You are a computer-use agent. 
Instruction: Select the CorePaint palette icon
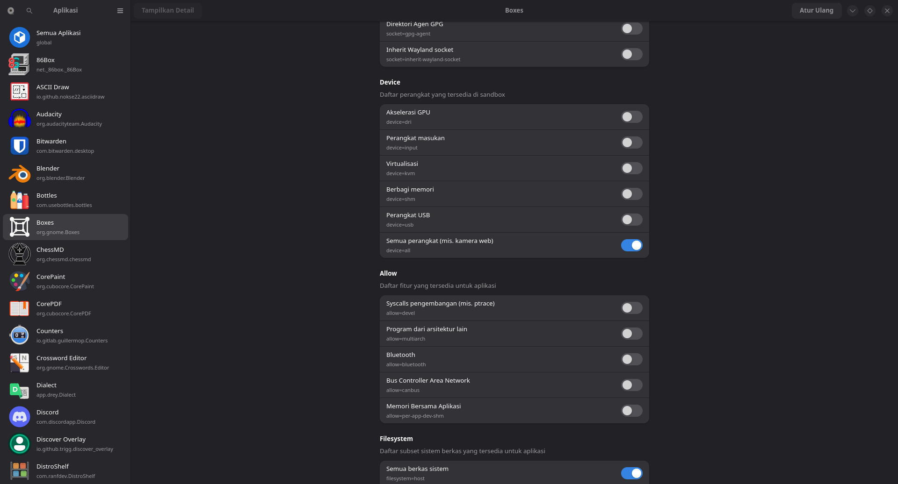pos(20,281)
